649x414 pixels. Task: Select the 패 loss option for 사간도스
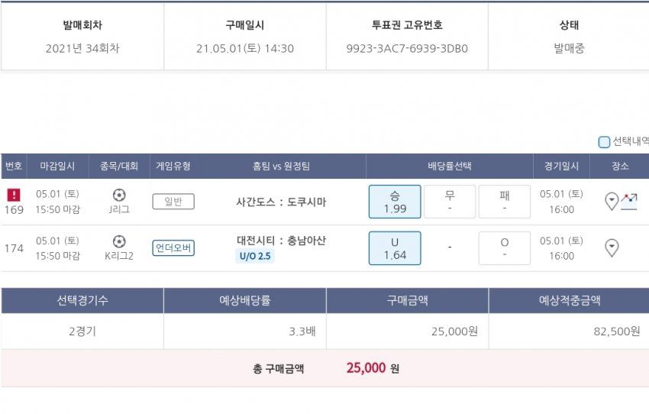pos(504,202)
